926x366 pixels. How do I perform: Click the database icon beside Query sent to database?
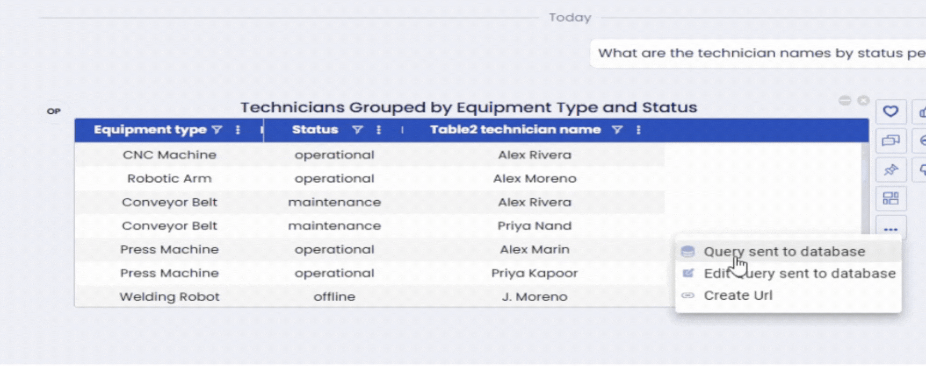687,251
